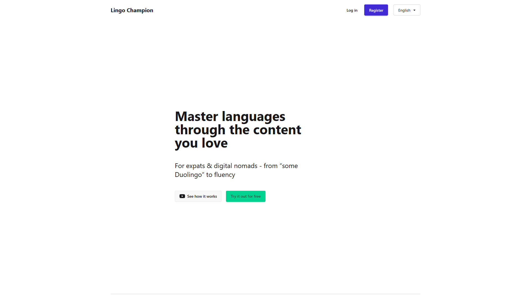Click the caret arrow beside English
The width and height of the screenshot is (531, 299).
point(414,10)
